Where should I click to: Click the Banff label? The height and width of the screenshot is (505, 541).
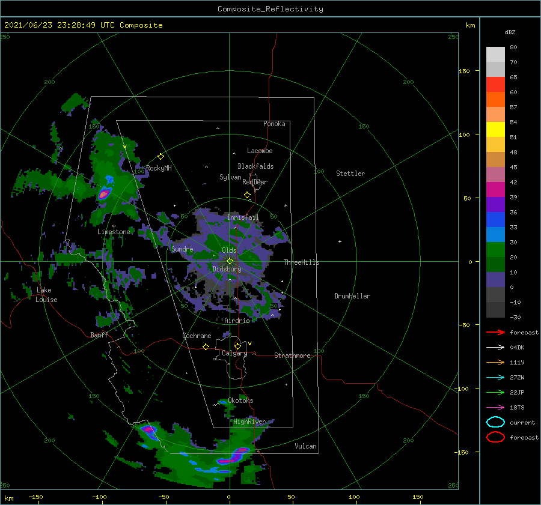(99, 334)
